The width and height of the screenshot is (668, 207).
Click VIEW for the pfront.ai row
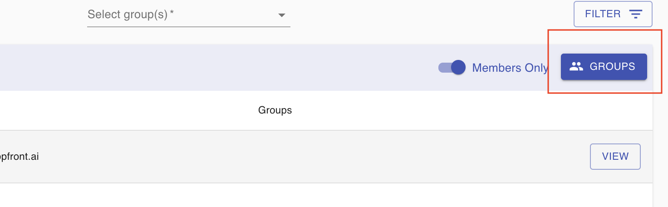click(615, 157)
